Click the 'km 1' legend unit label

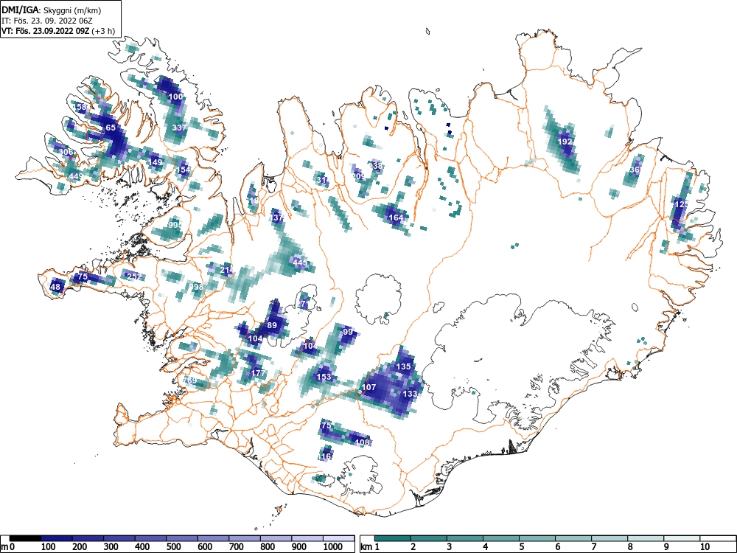371,547
